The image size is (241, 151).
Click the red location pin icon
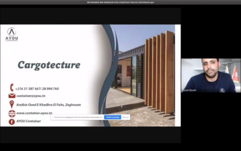point(12,104)
